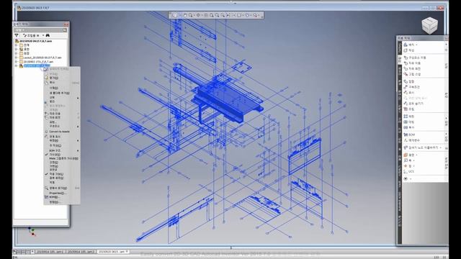This screenshot has width=461, height=259.
Task: Click the ViewCube in the top-right corner
Action: click(429, 25)
